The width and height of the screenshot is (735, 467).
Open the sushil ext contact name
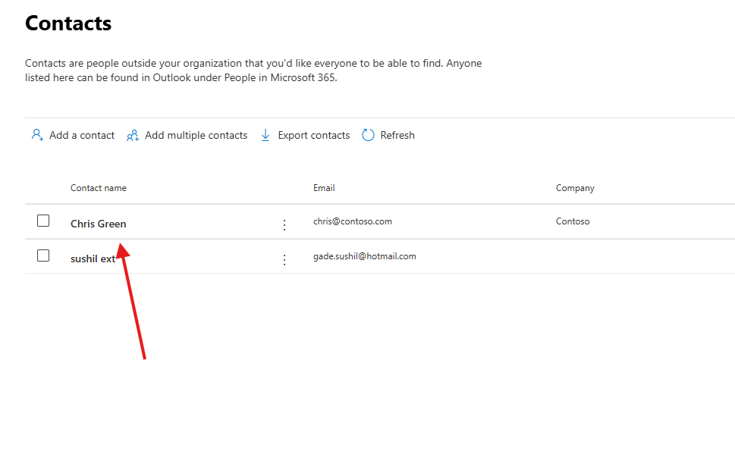click(x=93, y=259)
